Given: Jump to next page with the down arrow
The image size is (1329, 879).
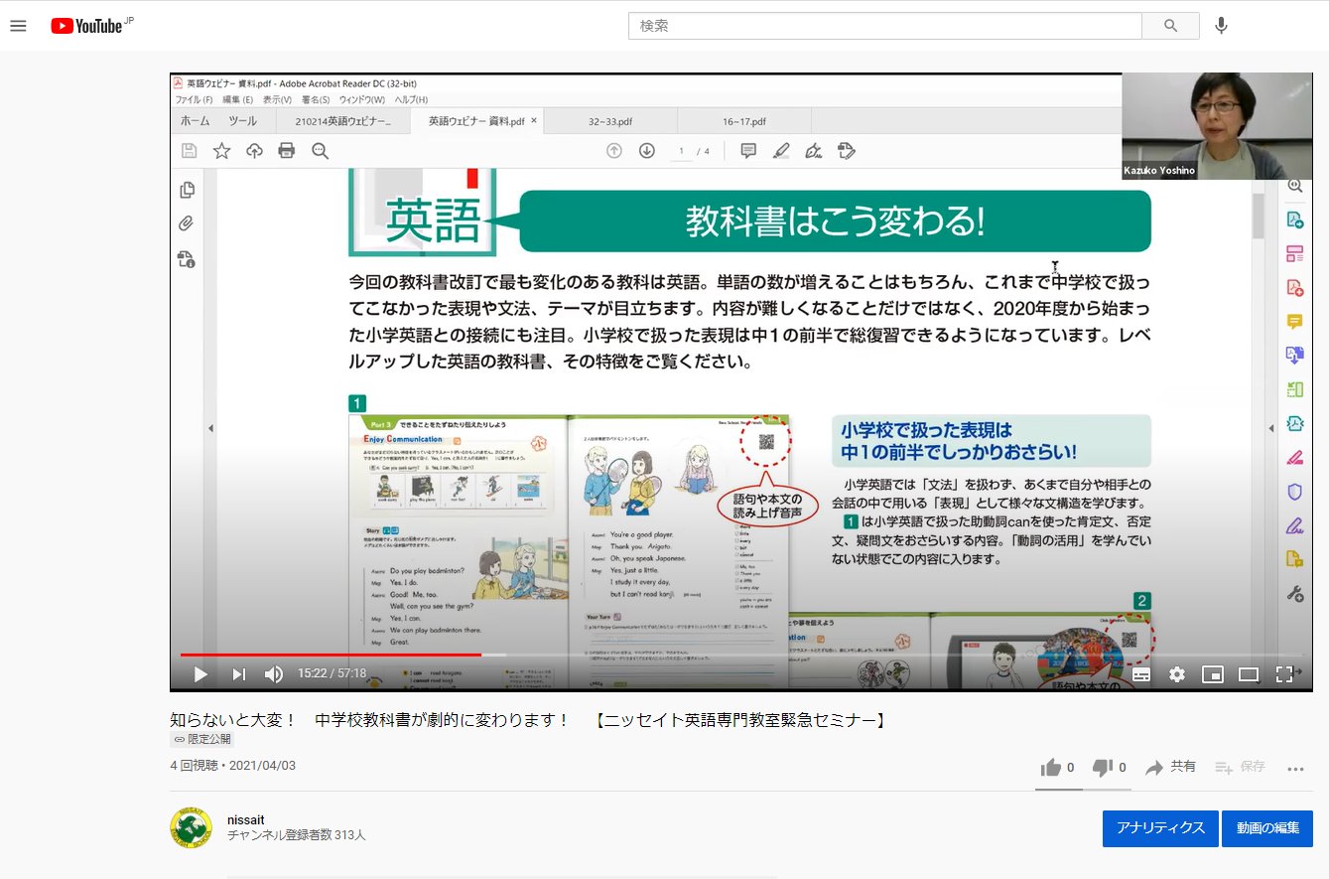Looking at the screenshot, I should (646, 150).
